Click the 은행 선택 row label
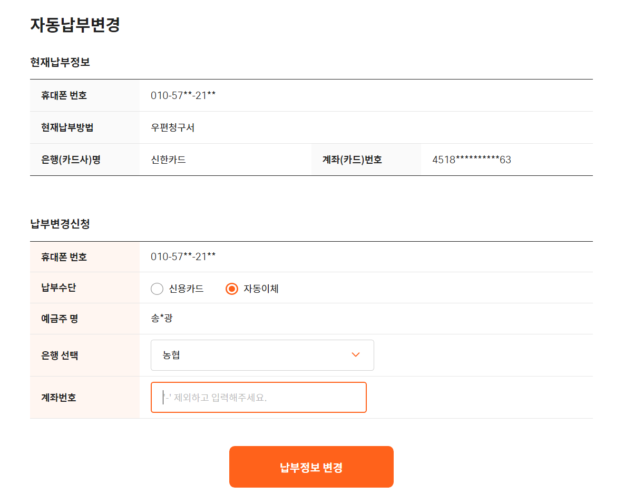This screenshot has height=495, width=634. [60, 355]
